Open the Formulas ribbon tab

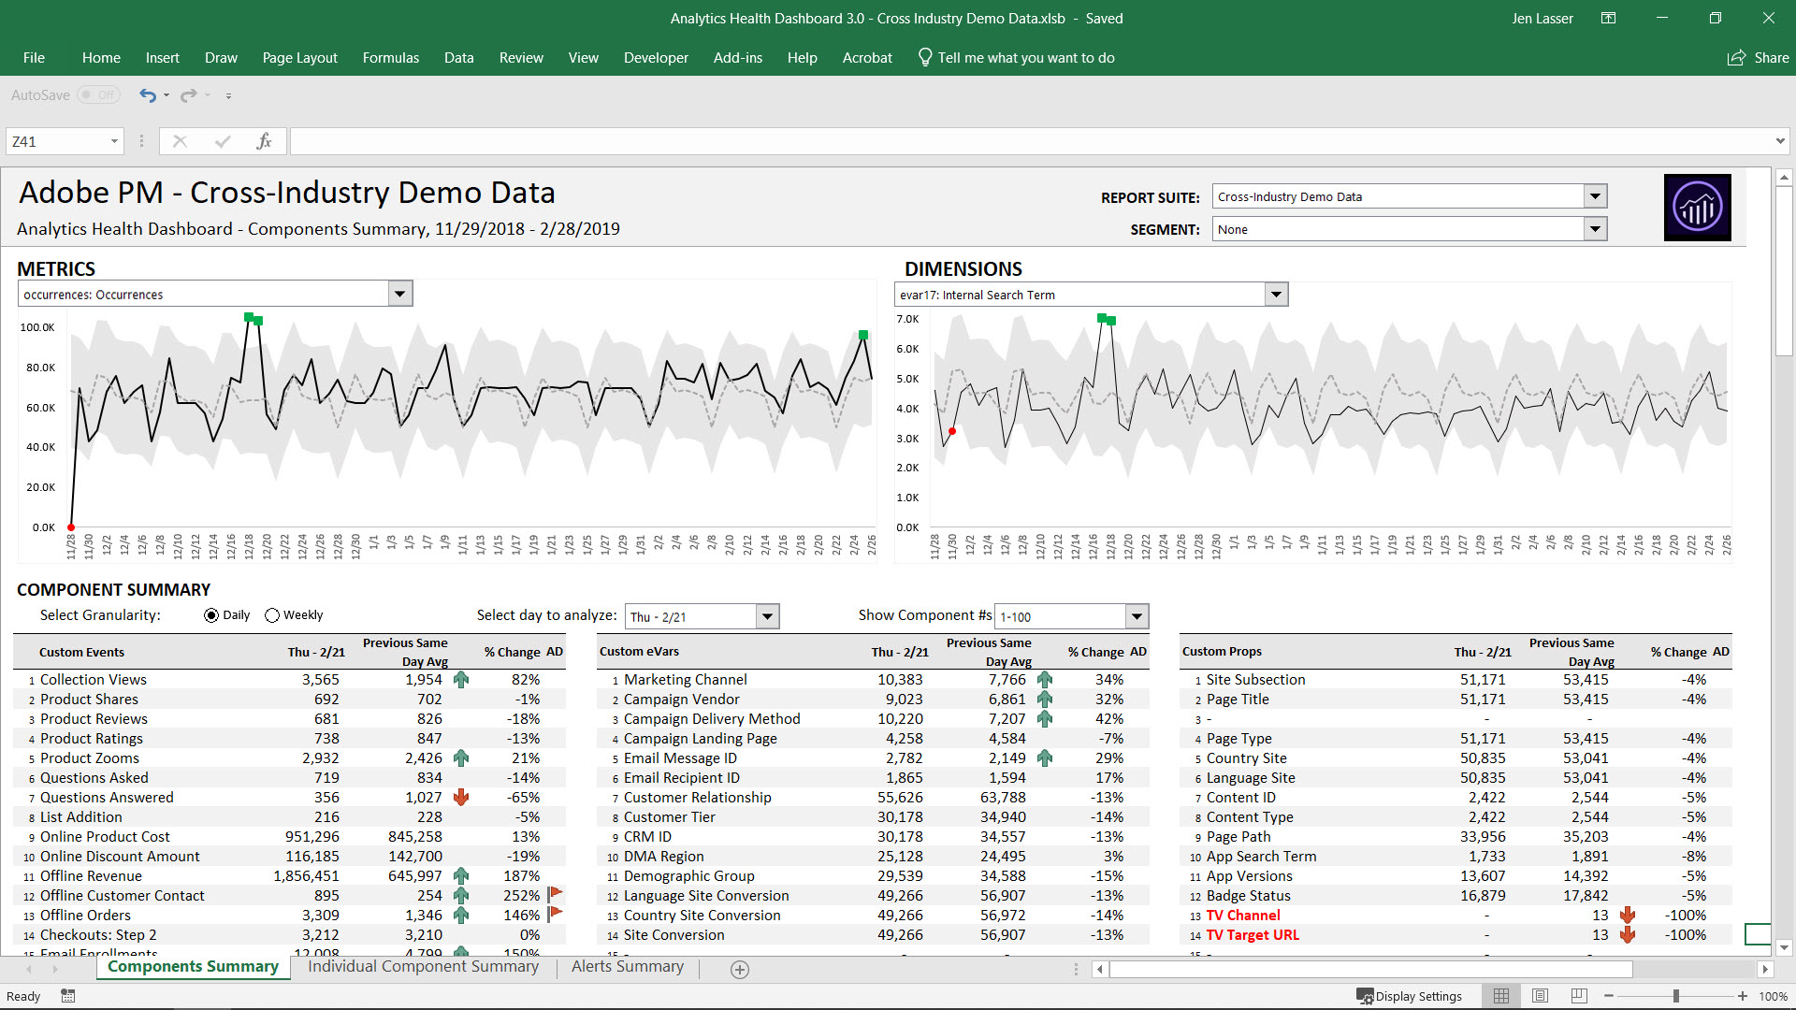pyautogui.click(x=390, y=58)
